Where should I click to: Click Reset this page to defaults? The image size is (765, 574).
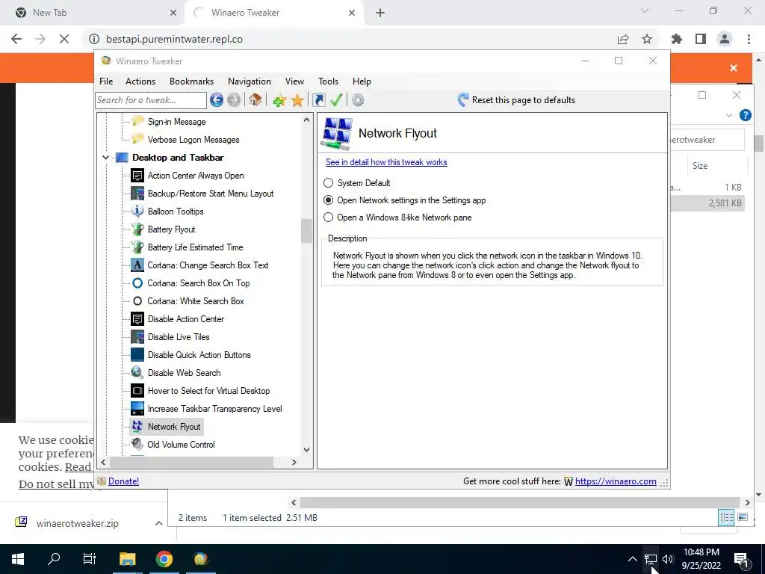tap(524, 100)
